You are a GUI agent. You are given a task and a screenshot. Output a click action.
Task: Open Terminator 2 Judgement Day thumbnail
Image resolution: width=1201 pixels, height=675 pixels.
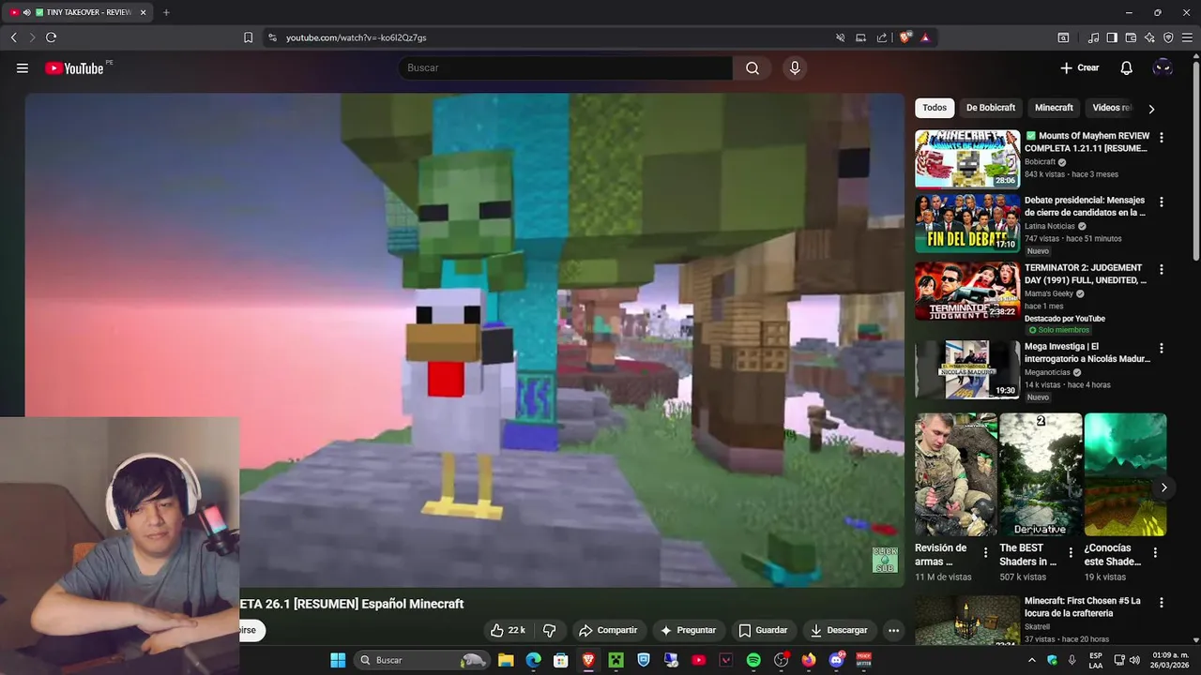point(967,291)
